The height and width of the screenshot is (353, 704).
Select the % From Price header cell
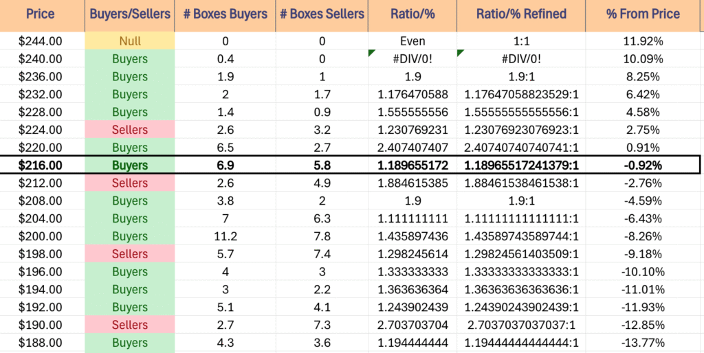[643, 15]
